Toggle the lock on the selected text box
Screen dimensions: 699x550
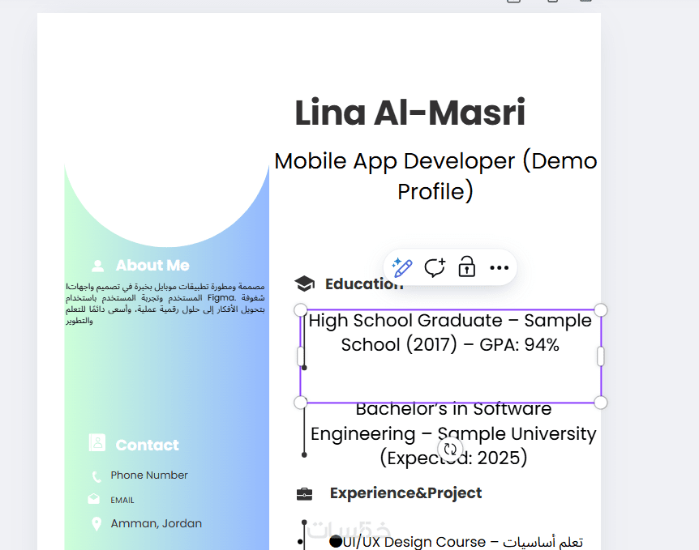tap(466, 267)
